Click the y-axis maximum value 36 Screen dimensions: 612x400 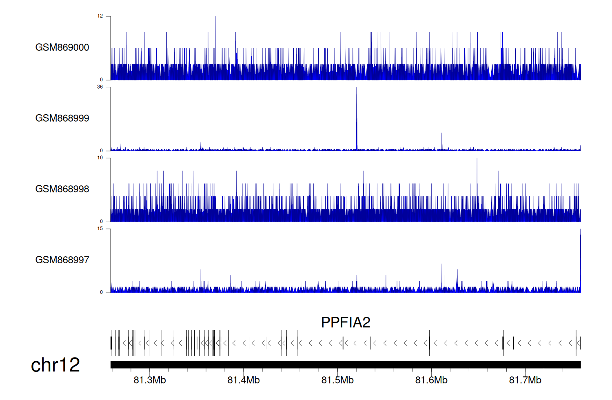coord(100,87)
